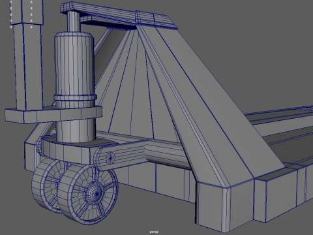Select the round axle pin cap

click(x=110, y=158)
